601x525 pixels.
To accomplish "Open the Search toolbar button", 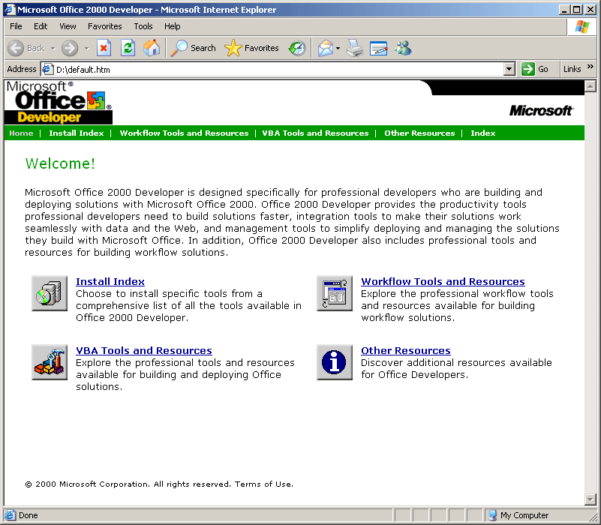I will (x=193, y=48).
